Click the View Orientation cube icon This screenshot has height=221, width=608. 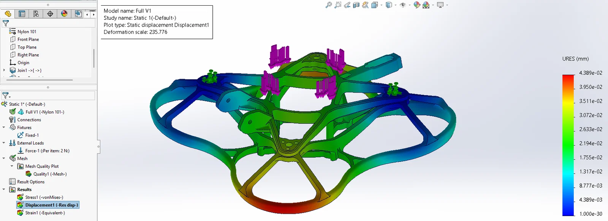374,5
